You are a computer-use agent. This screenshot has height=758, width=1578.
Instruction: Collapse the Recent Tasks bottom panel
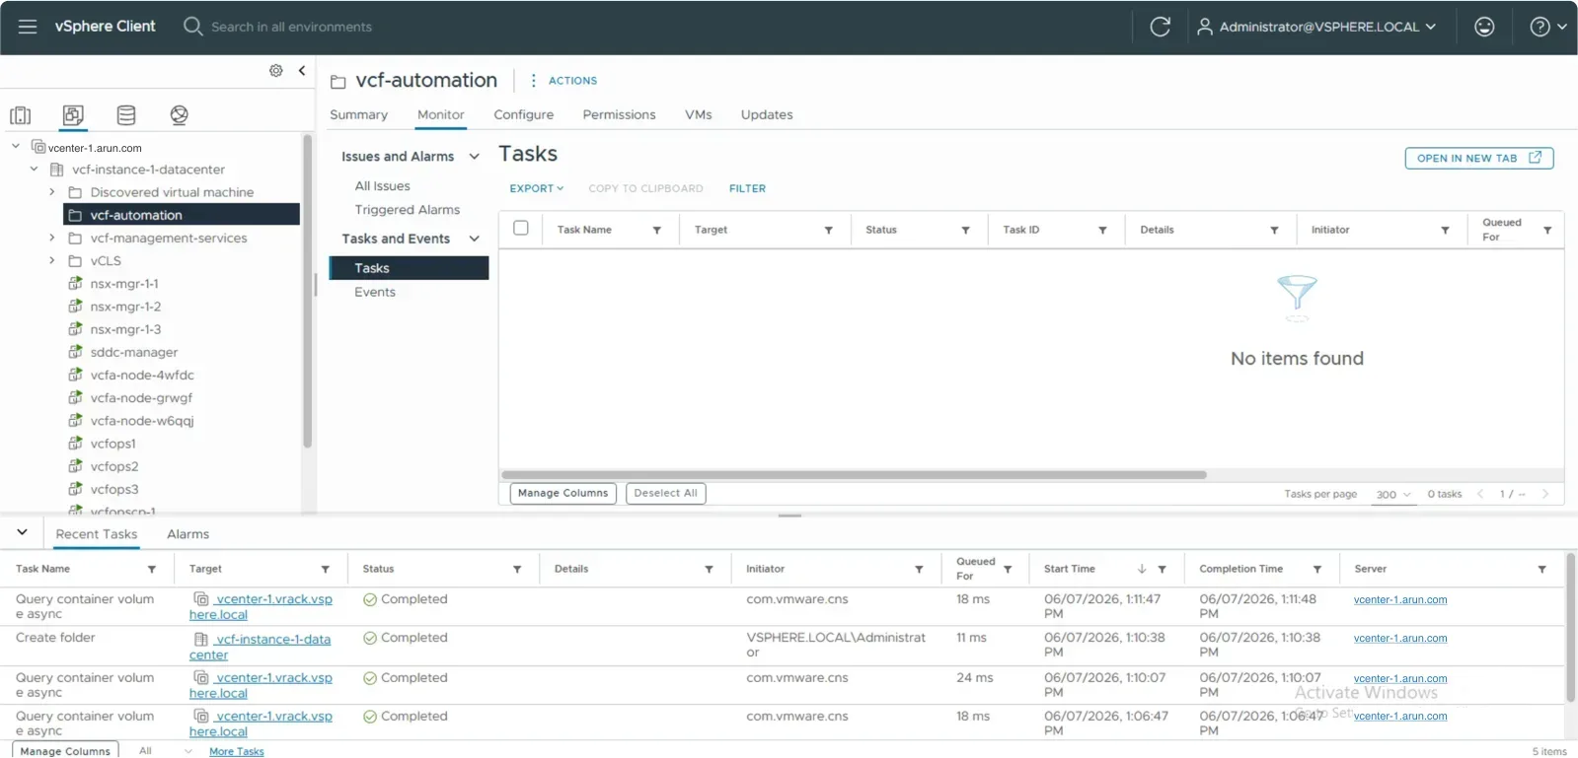click(x=22, y=532)
